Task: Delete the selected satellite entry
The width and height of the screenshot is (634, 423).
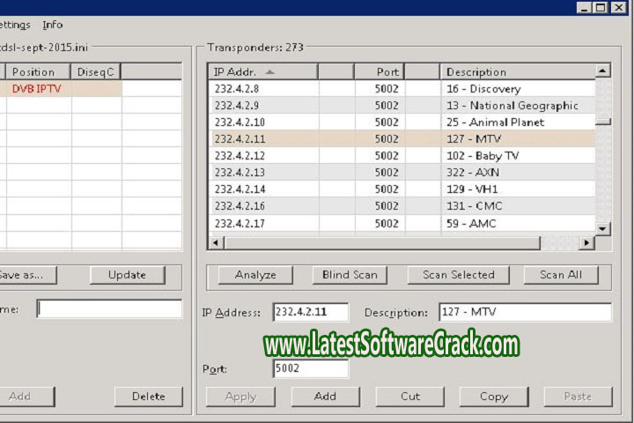Action: 148,397
